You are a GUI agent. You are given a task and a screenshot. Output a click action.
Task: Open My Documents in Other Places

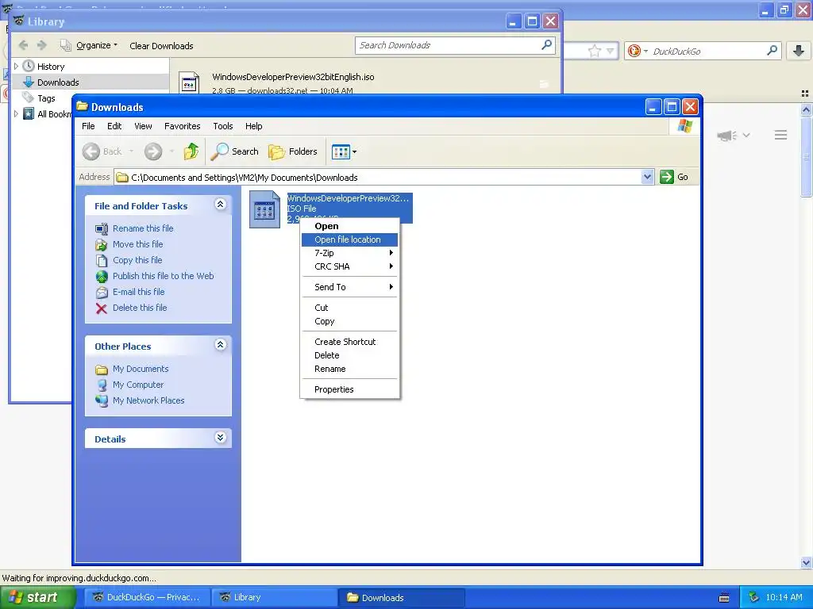pyautogui.click(x=141, y=369)
